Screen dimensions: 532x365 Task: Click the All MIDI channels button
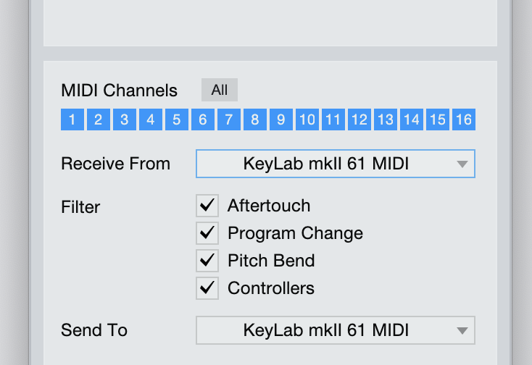[220, 90]
